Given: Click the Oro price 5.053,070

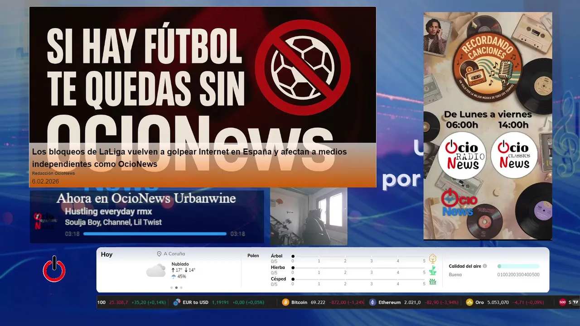Looking at the screenshot, I should (x=498, y=302).
